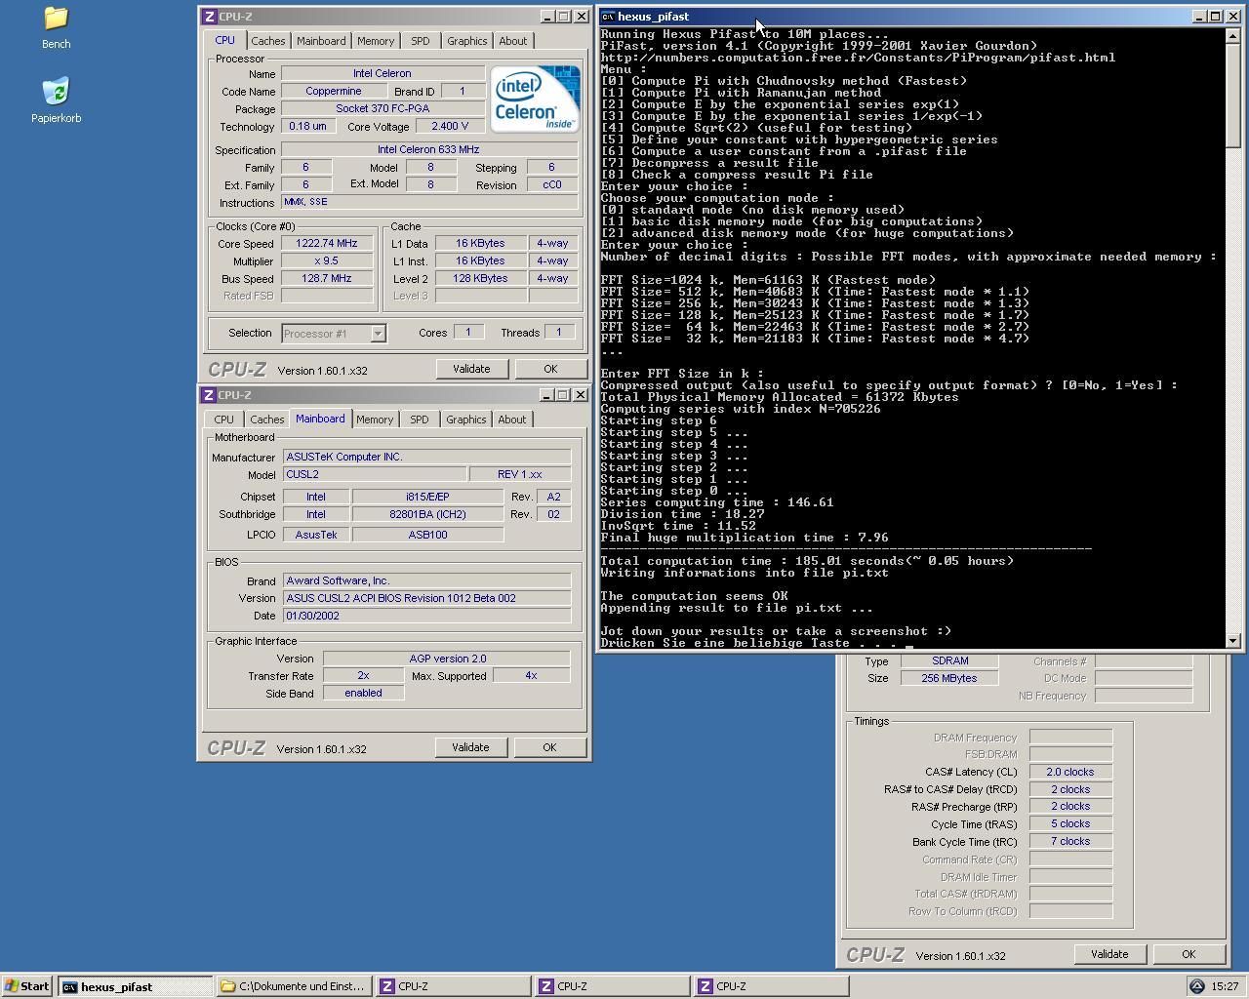Click the AGP version 2.0 field
This screenshot has width=1249, height=999.
[447, 659]
